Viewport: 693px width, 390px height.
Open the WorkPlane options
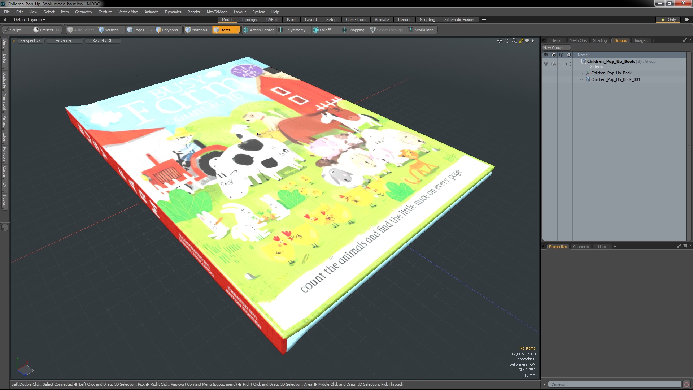point(421,30)
